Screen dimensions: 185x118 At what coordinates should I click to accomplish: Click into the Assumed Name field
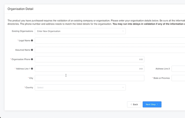[x=110, y=50]
